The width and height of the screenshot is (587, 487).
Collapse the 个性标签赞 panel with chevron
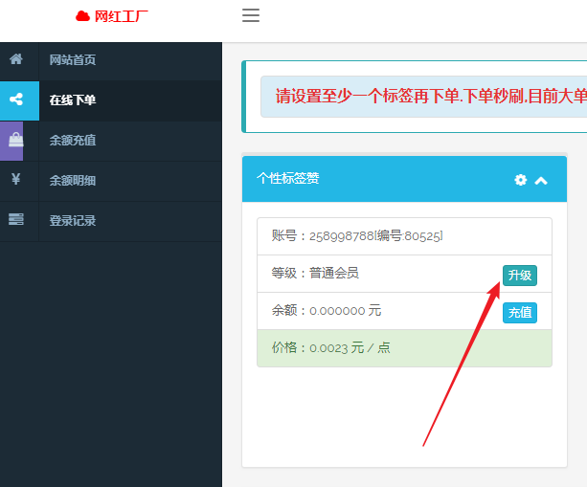pos(541,181)
